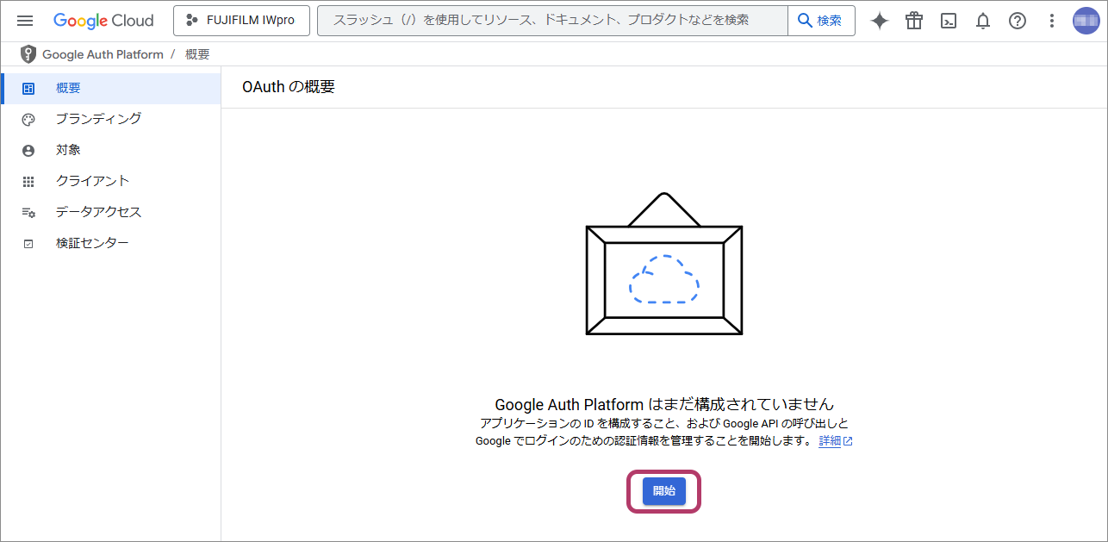Open the help question mark icon
Viewport: 1108px width, 542px height.
click(1018, 21)
